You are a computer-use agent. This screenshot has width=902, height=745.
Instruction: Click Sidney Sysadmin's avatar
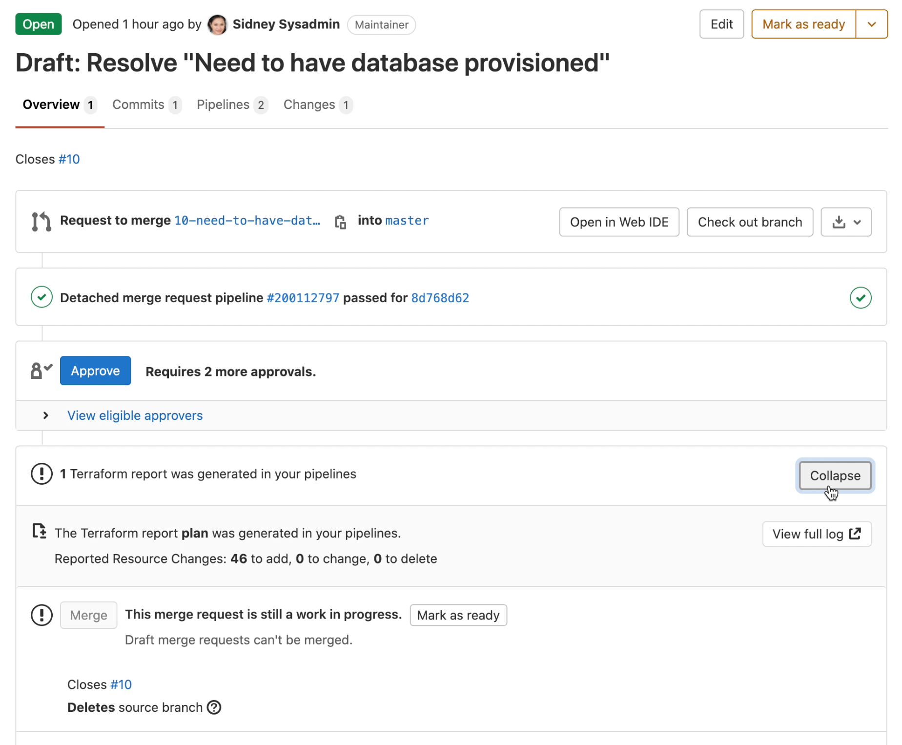click(x=218, y=24)
